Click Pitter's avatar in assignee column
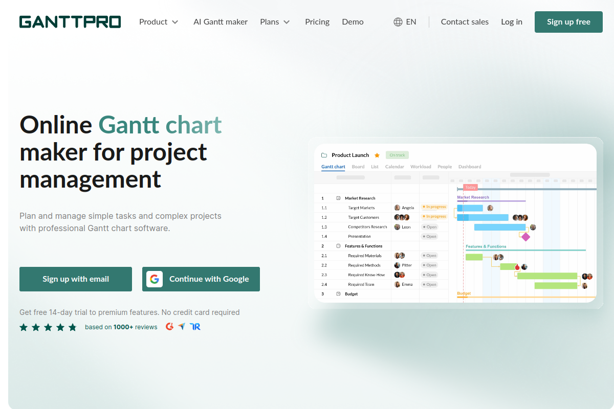 point(397,265)
